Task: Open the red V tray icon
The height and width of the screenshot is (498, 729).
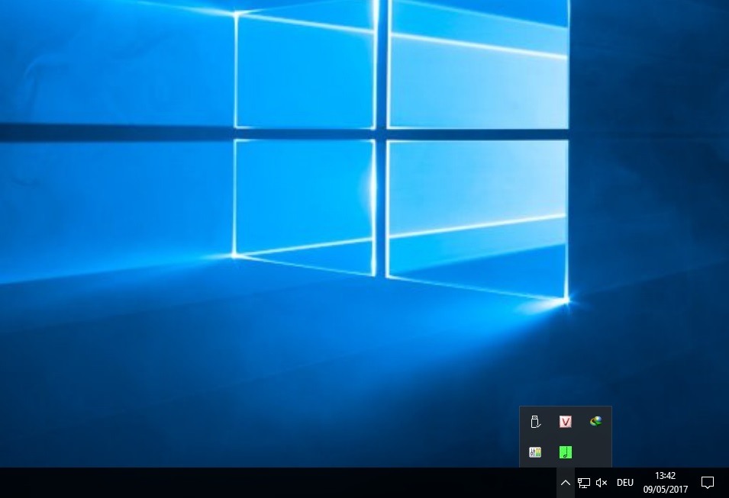Action: [566, 422]
